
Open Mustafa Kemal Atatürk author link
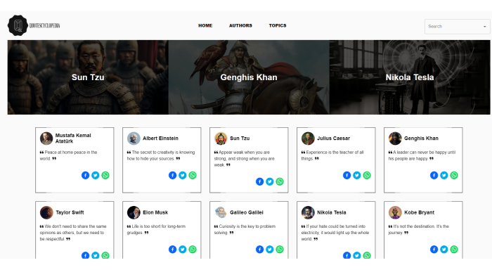click(73, 138)
